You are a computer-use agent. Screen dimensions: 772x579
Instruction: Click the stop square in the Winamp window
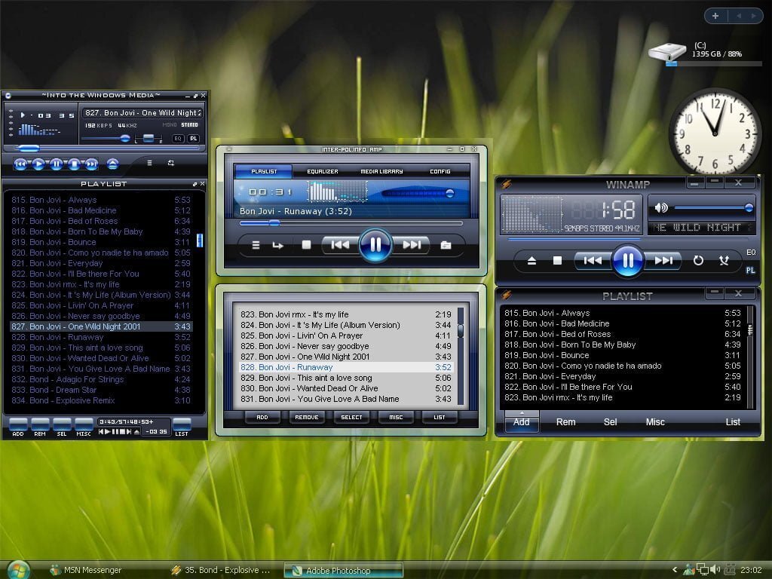coord(557,260)
